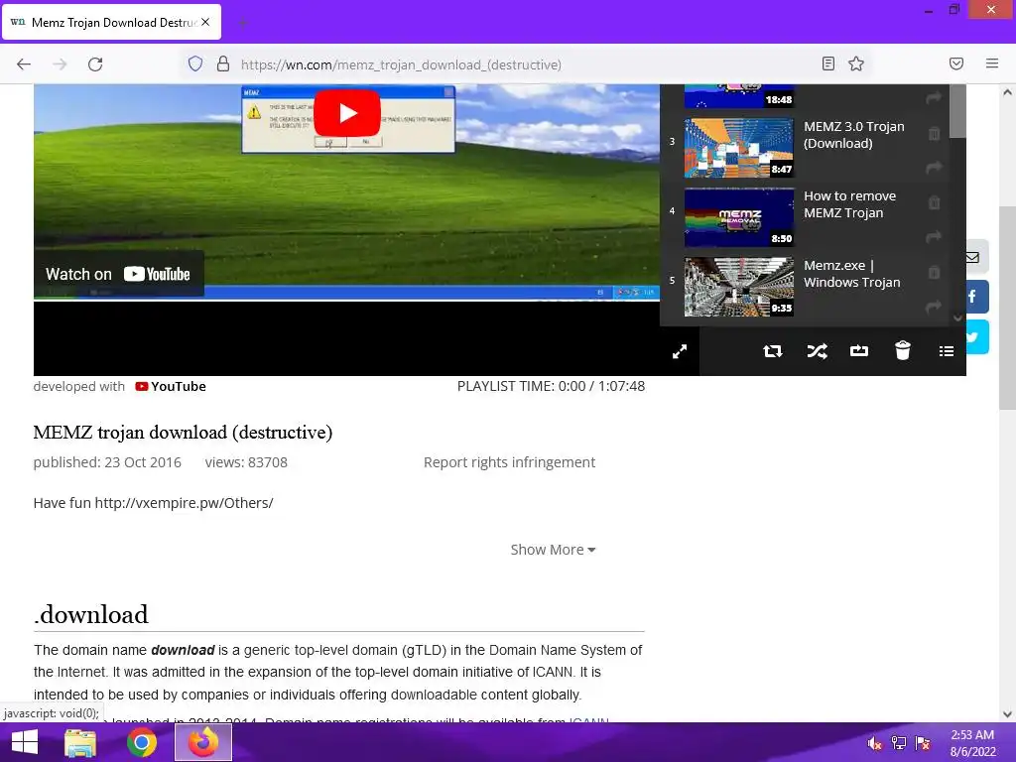Remove How to remove MEMZ Trojan item
This screenshot has height=762, width=1016.
[934, 202]
